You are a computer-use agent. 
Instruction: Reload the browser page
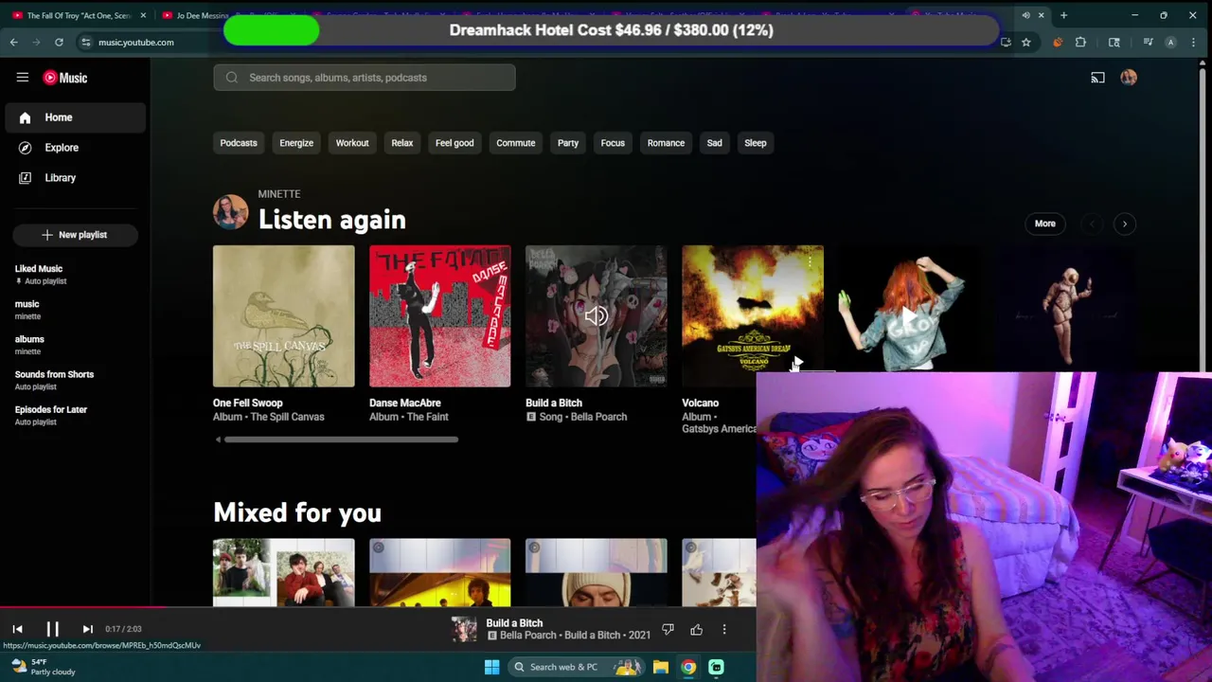coord(59,42)
